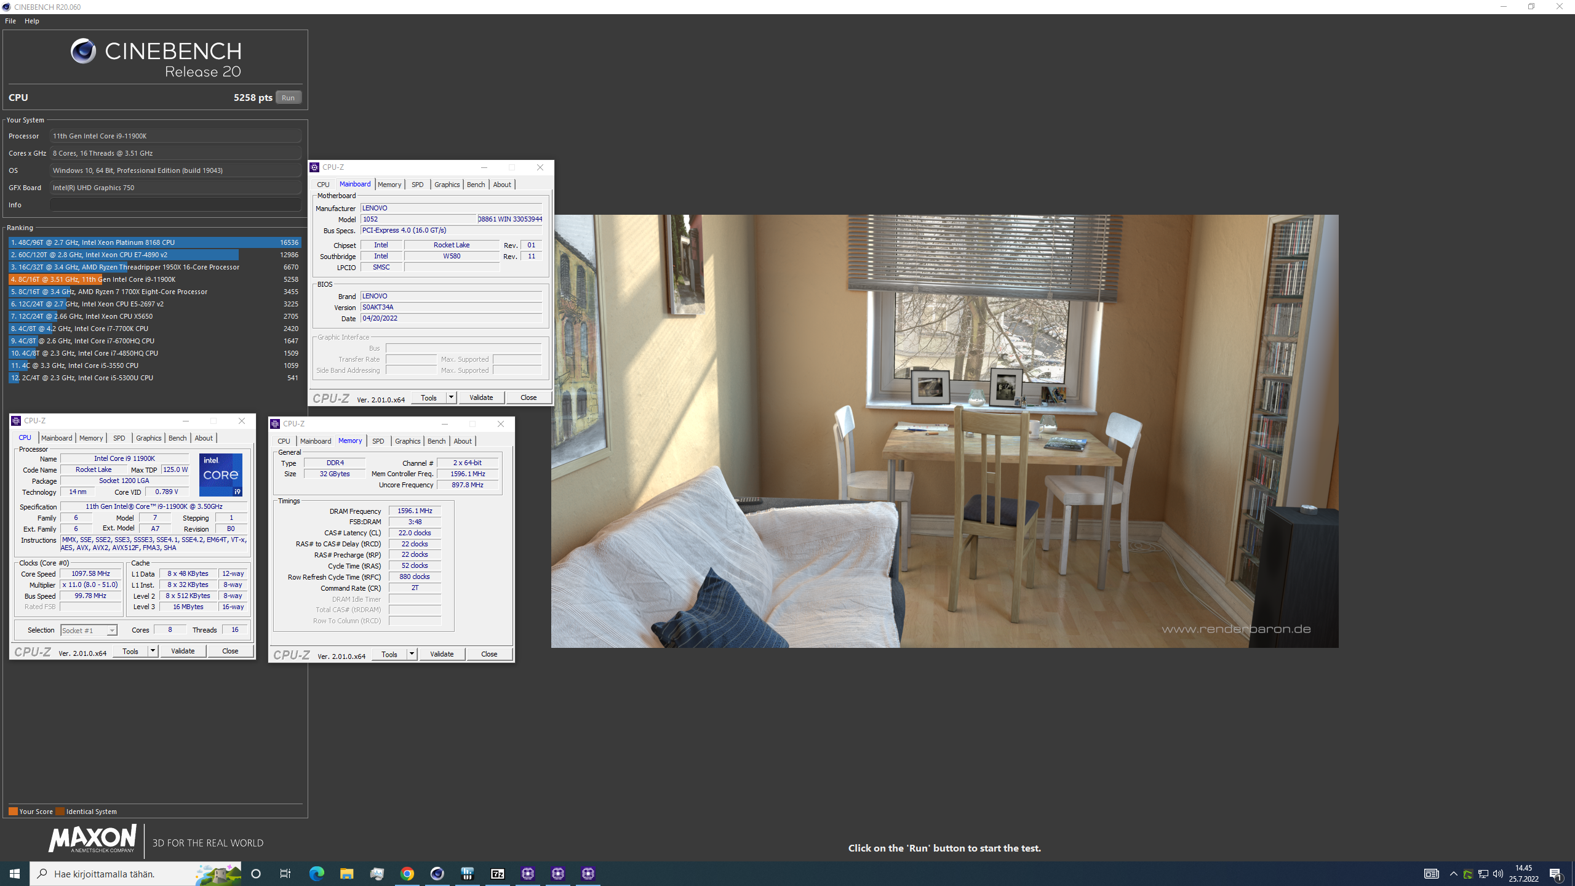
Task: Open network settings from the tray icon
Action: (x=1483, y=874)
